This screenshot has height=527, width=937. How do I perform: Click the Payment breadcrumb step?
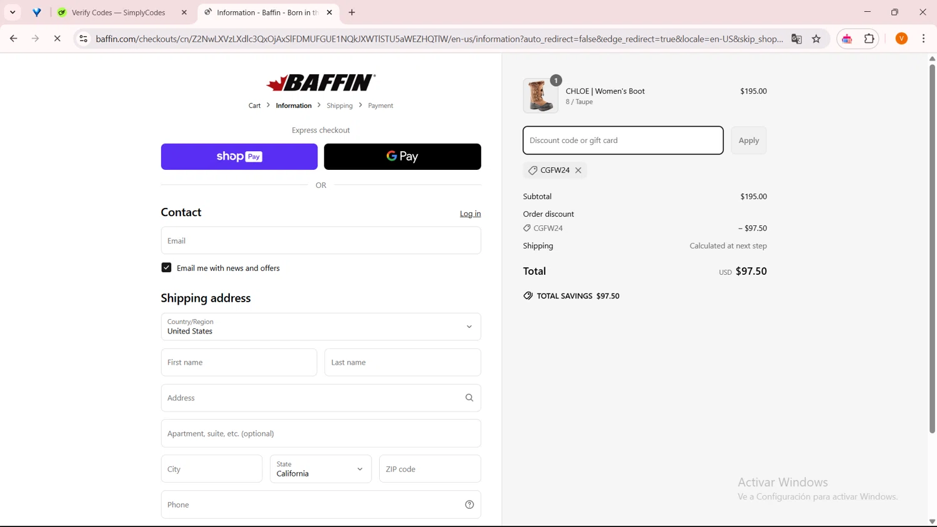tap(380, 106)
